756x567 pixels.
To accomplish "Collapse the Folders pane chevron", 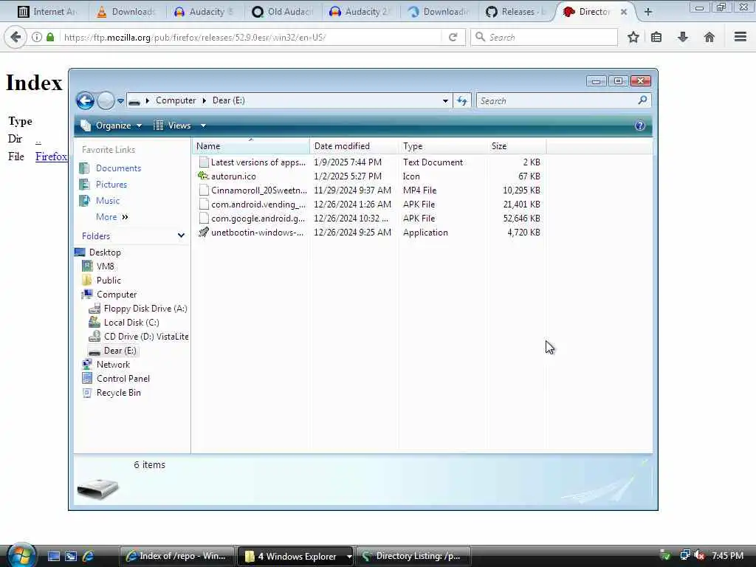I will coord(181,236).
